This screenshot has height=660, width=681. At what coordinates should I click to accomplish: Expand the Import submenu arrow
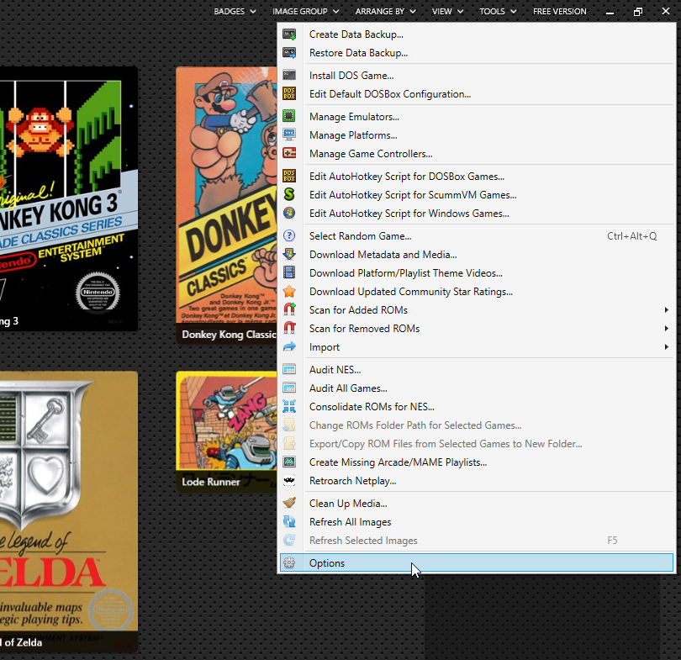[666, 347]
